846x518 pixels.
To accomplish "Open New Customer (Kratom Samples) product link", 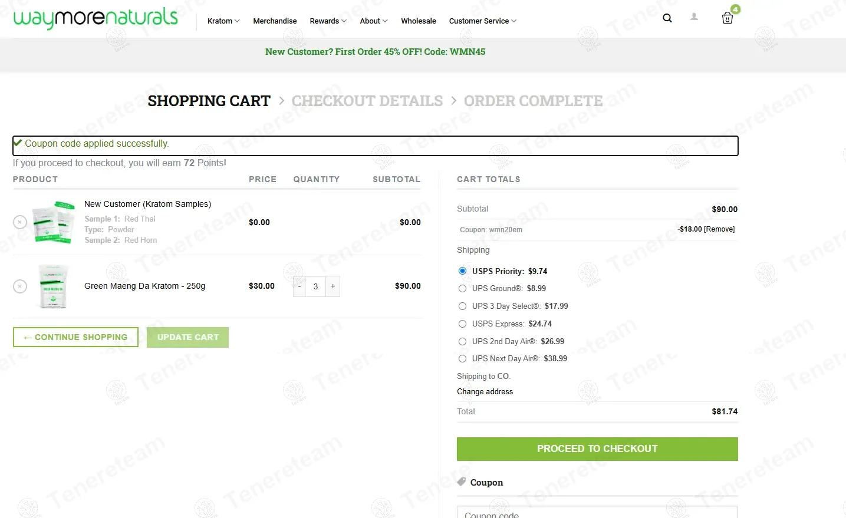I will [x=147, y=204].
